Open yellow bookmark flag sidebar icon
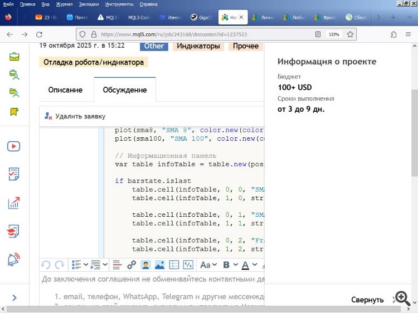 click(x=14, y=112)
